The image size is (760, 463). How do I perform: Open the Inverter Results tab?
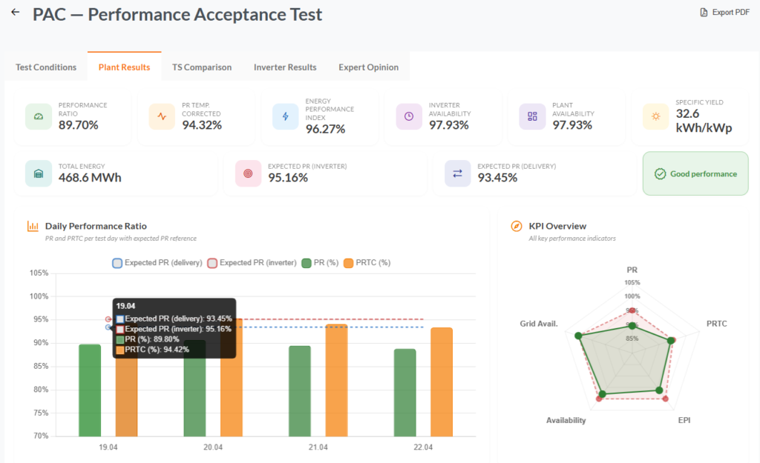click(285, 67)
